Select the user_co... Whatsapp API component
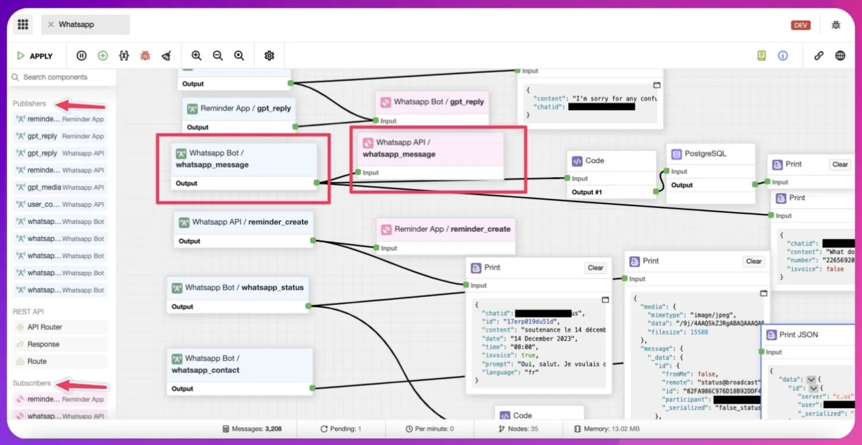862x445 pixels. tap(61, 204)
